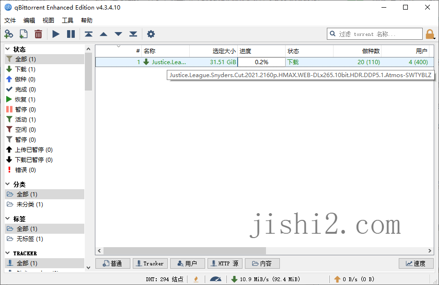This screenshot has height=285, width=439.
Task: Open the HTTP 源 details tab
Action: 225,263
